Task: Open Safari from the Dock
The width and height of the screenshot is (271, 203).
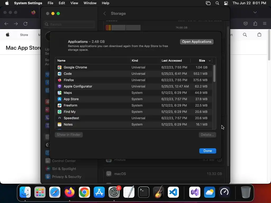Action: [55, 192]
